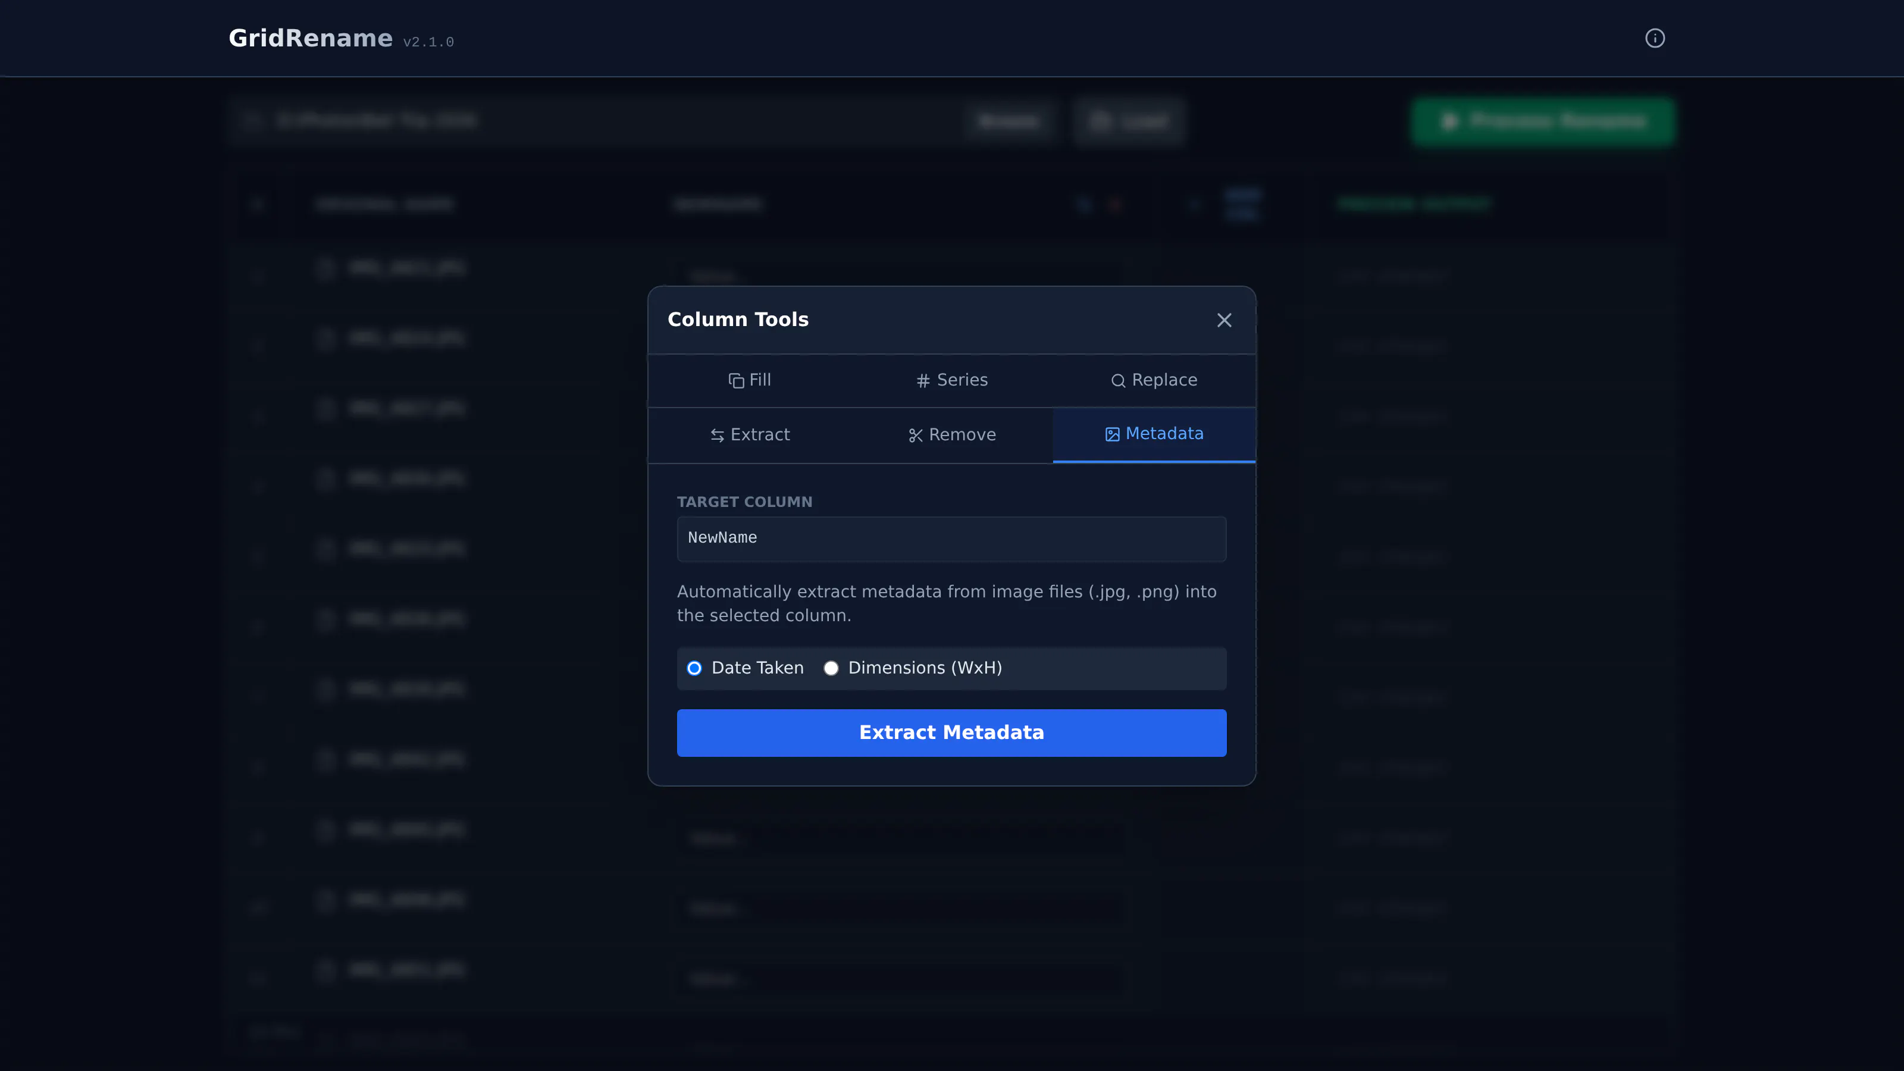The width and height of the screenshot is (1904, 1071).
Task: Click the Column Tools dialog title
Action: pos(738,320)
